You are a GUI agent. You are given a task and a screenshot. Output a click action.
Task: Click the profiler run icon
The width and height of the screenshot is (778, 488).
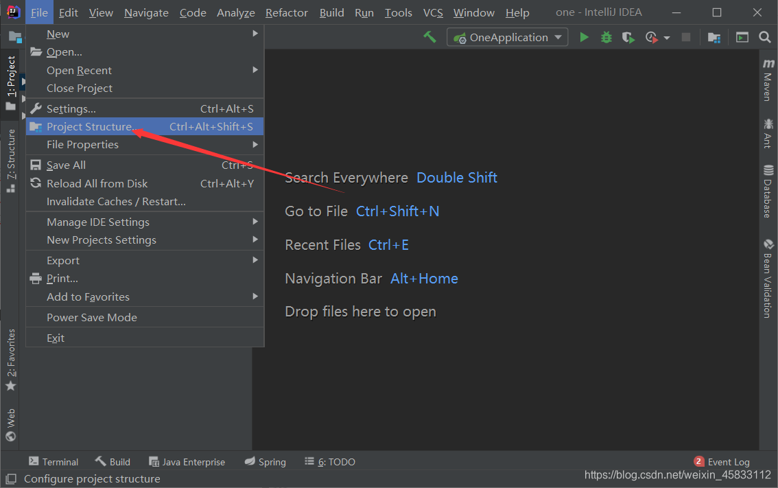pos(652,37)
